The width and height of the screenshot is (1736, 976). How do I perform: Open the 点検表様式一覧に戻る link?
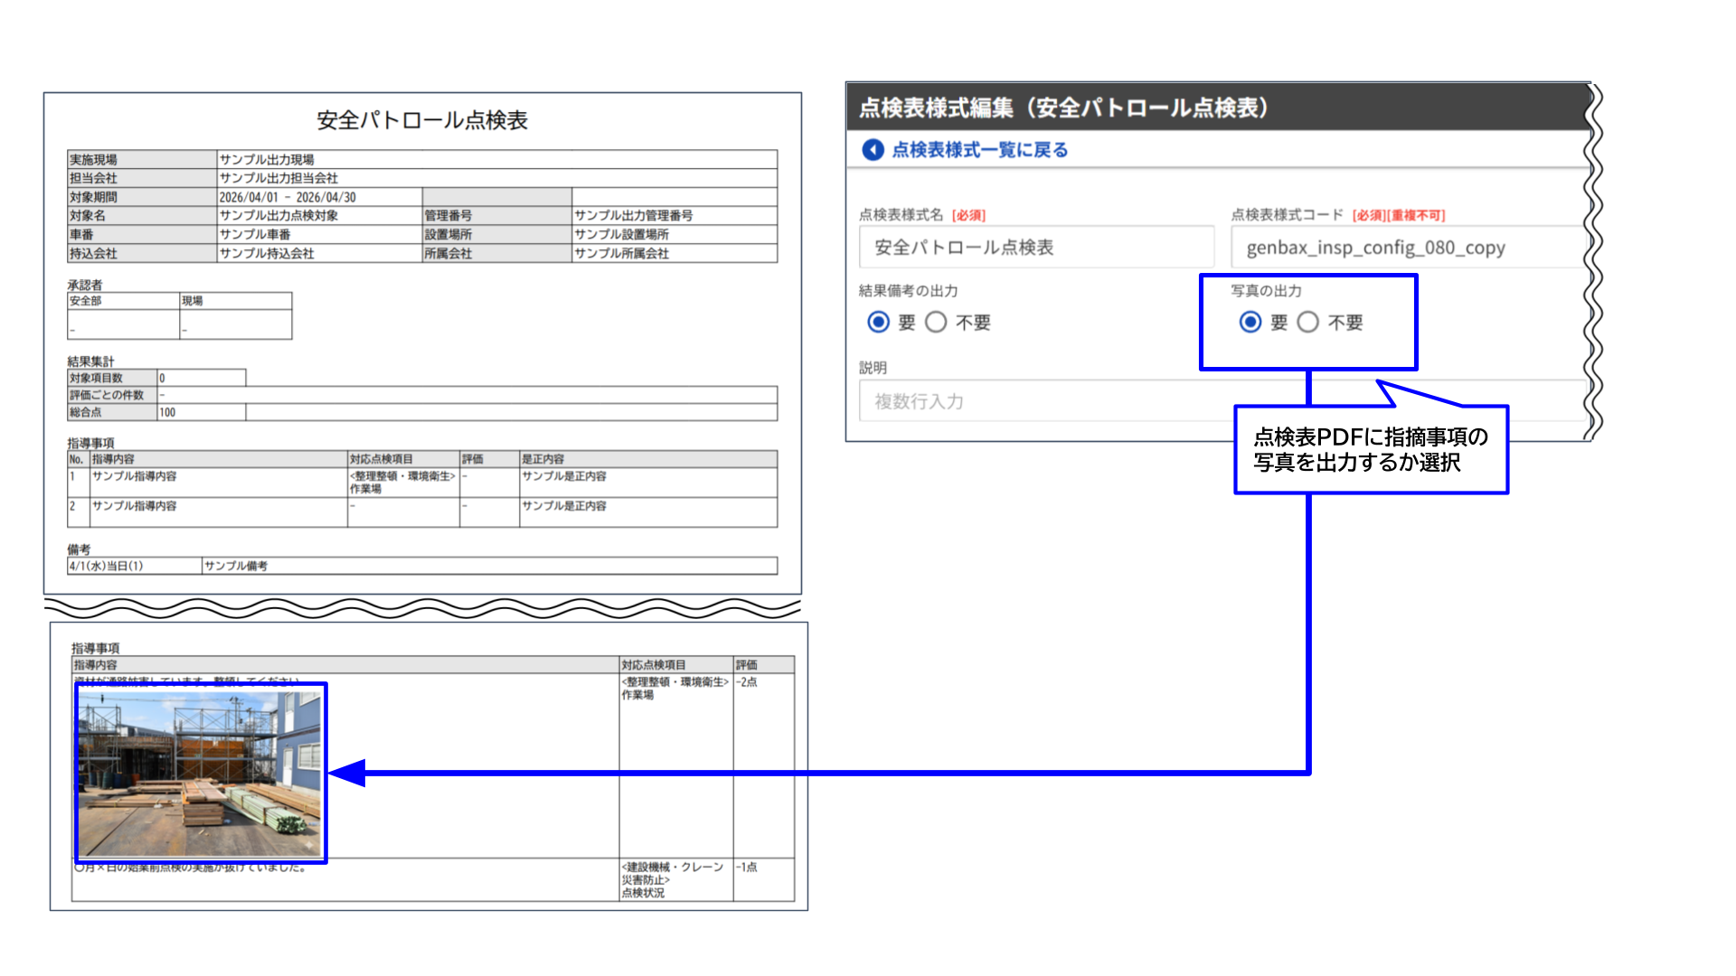979,150
